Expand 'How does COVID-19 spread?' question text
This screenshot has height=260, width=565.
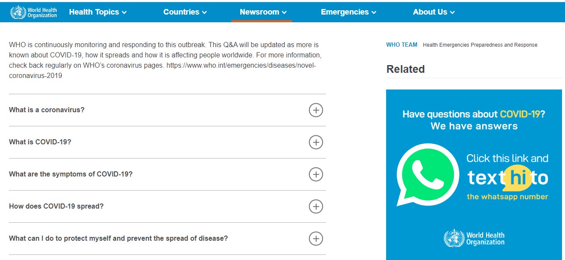click(56, 206)
